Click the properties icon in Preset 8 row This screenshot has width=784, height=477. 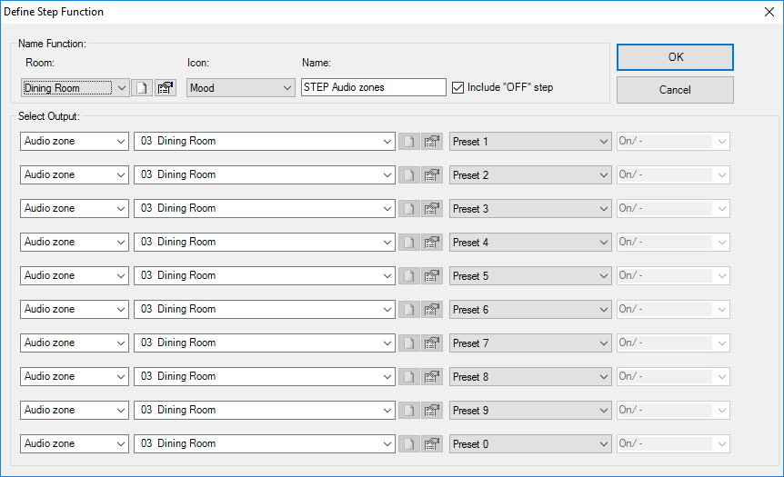432,377
